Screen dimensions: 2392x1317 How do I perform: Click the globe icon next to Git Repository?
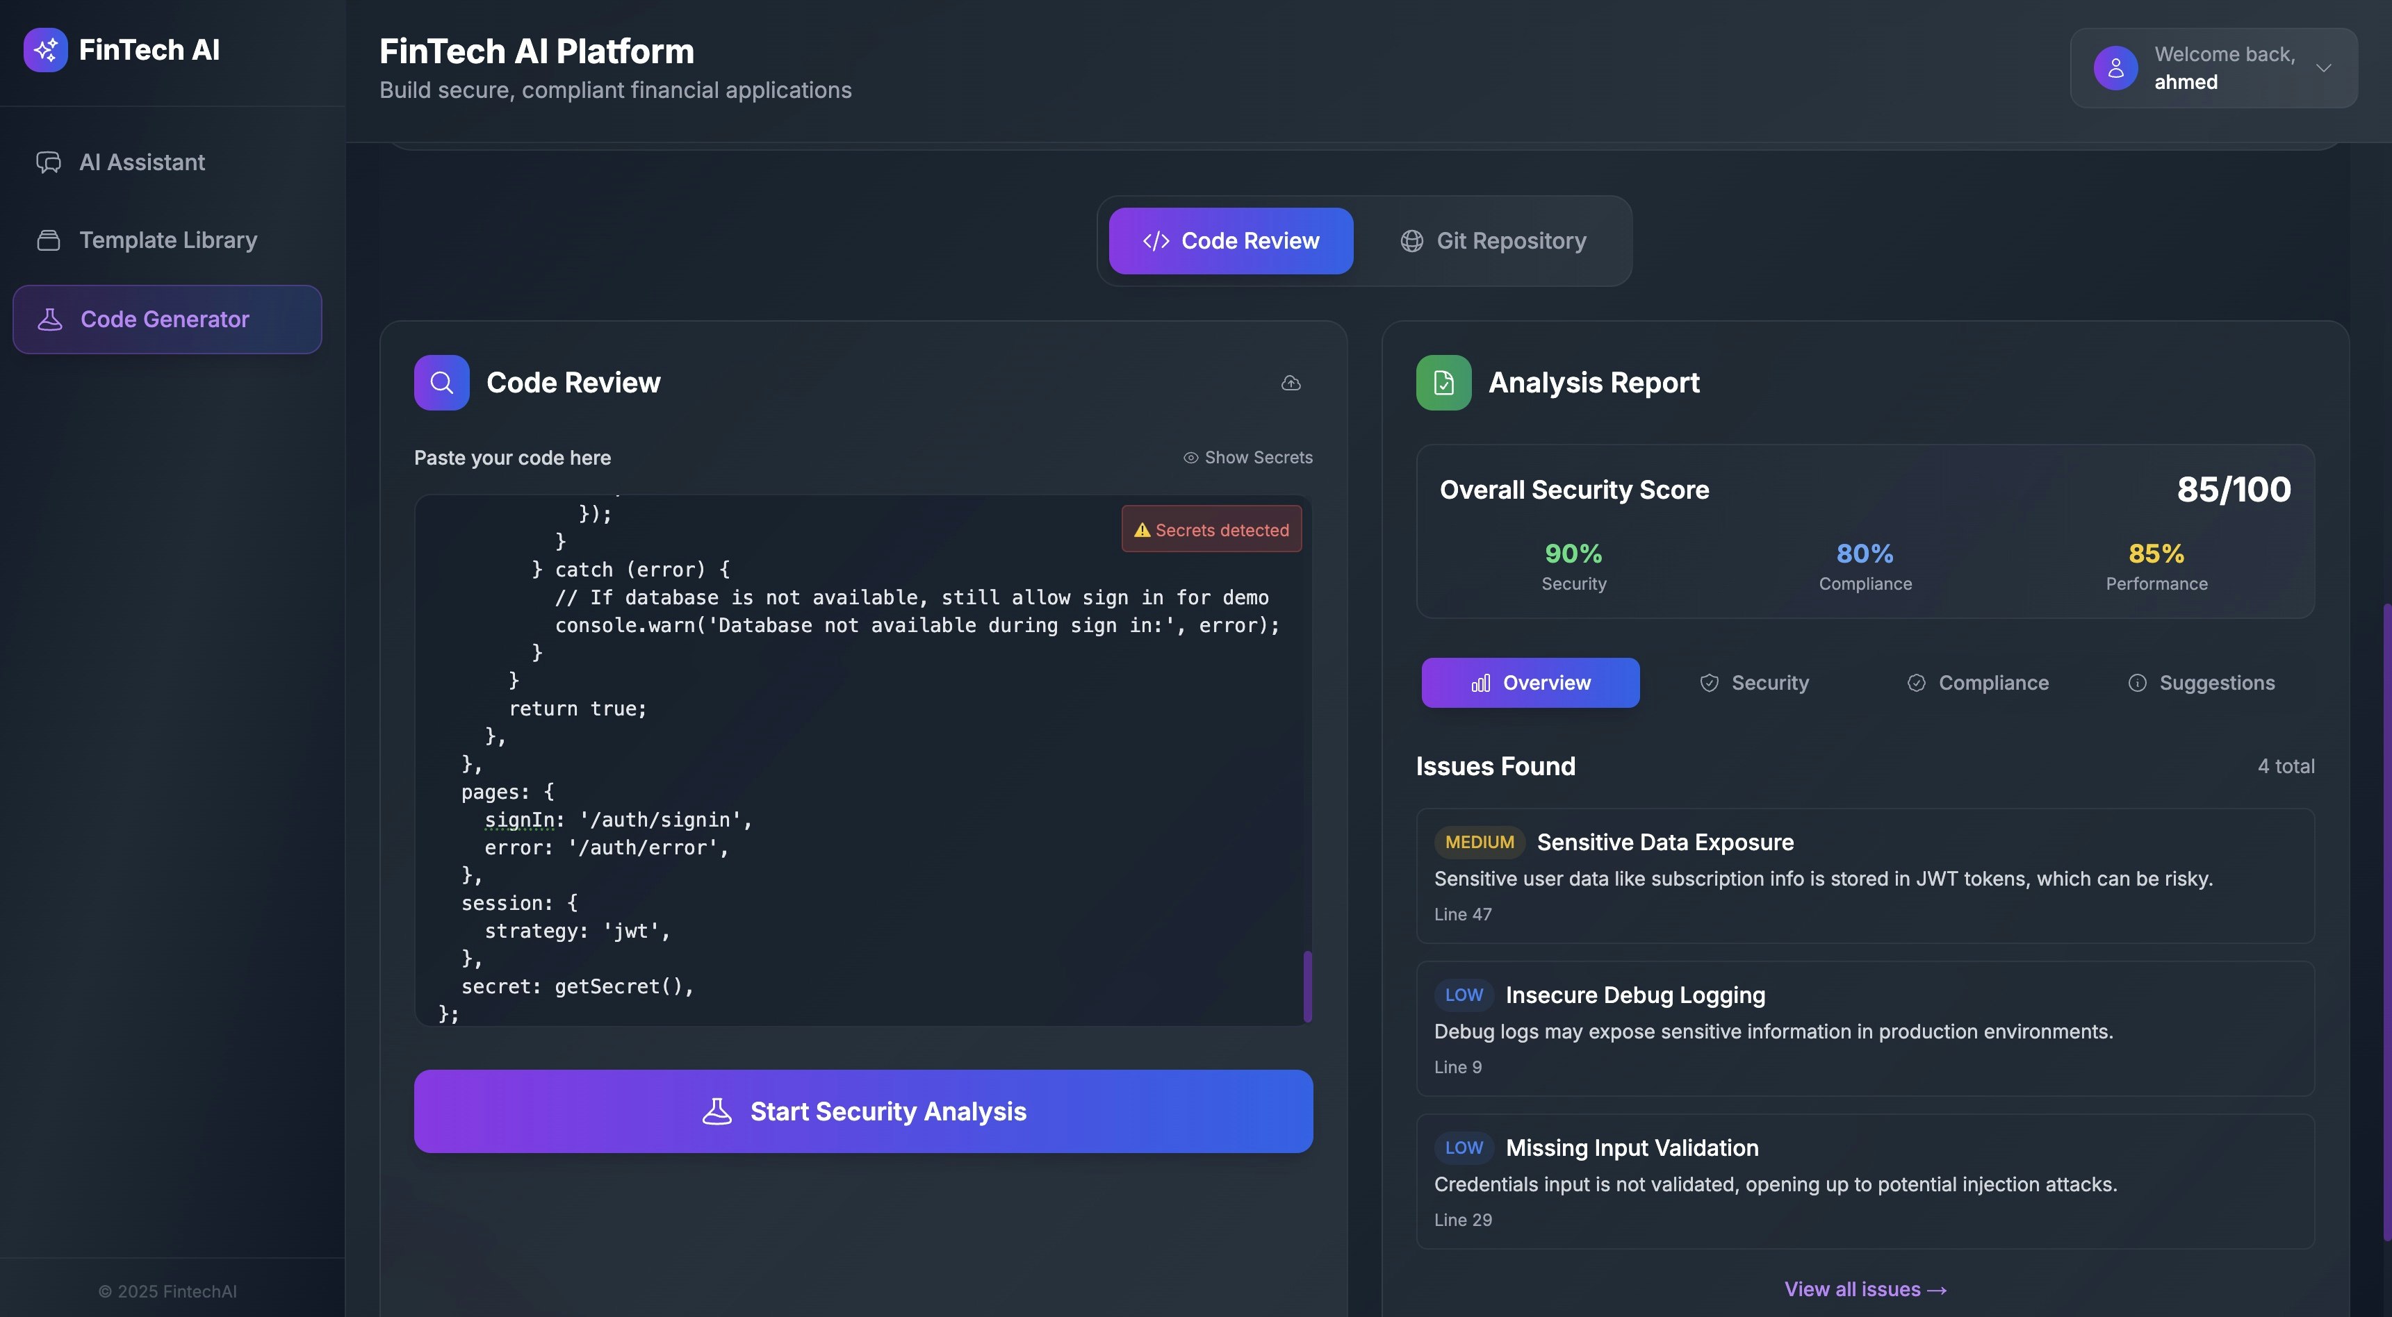pos(1411,240)
